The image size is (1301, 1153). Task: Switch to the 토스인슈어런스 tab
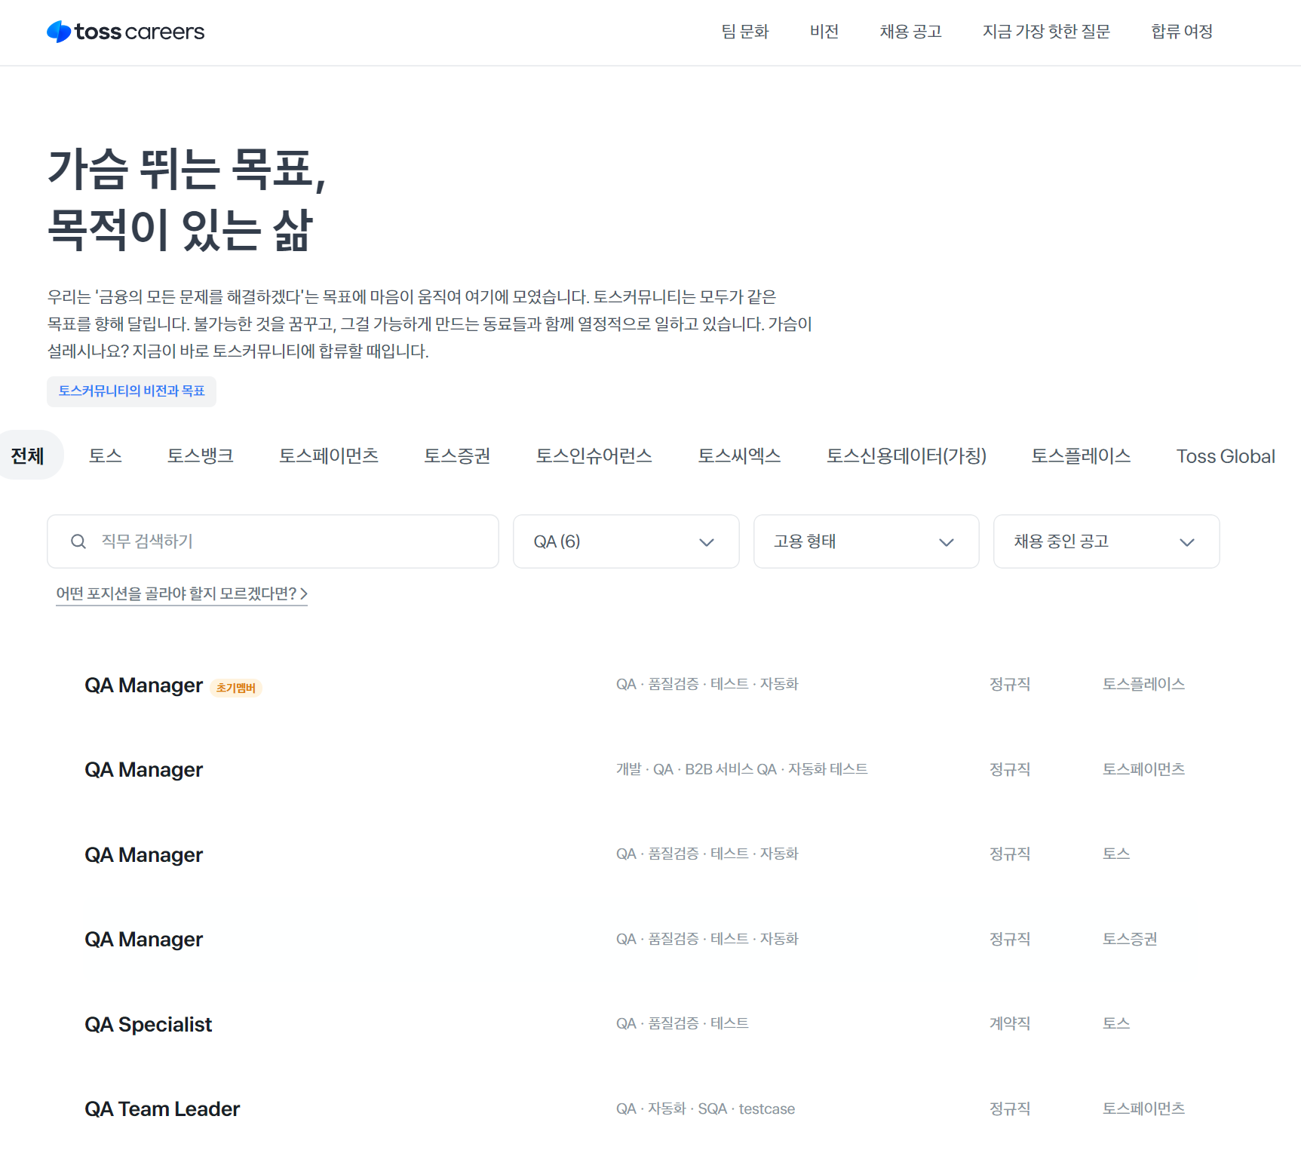coord(594,455)
